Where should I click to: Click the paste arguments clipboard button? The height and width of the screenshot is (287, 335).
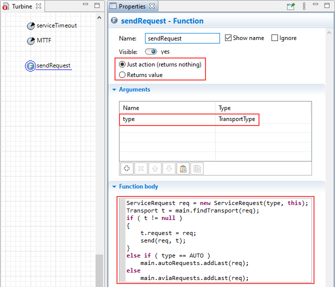point(183,168)
